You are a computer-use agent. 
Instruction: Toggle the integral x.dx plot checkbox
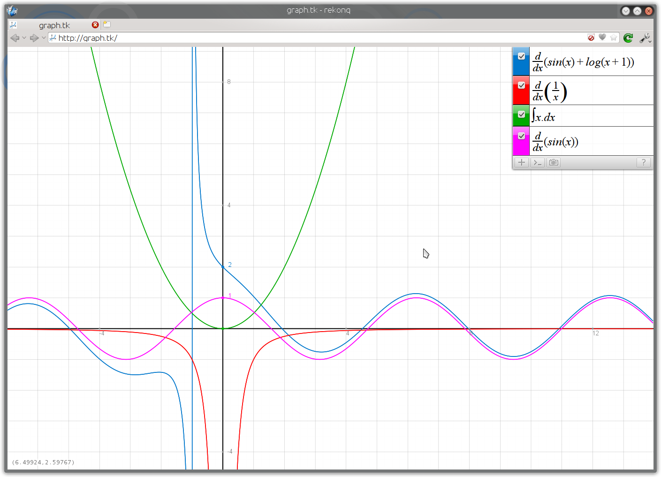tap(521, 114)
